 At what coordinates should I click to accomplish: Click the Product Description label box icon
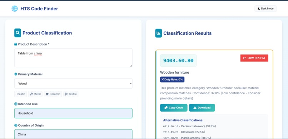[x=16, y=44]
